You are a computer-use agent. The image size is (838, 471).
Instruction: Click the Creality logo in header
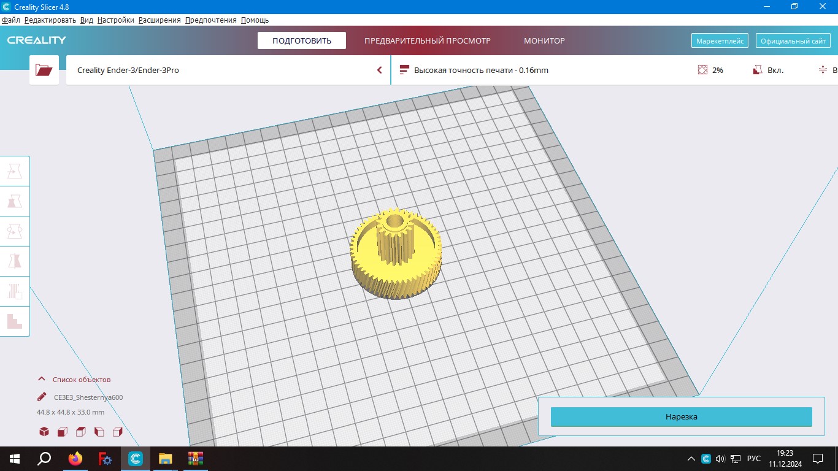coord(37,40)
